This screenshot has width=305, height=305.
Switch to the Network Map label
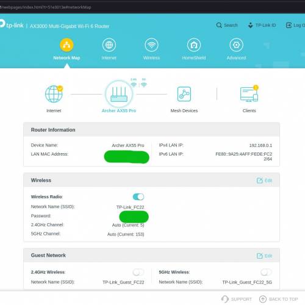[x=66, y=58]
